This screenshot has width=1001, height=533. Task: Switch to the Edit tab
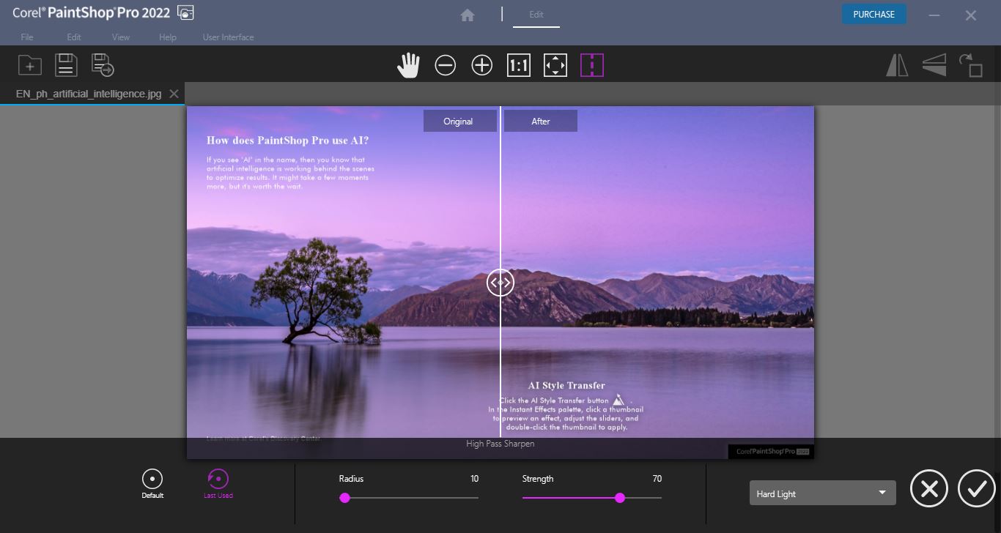click(536, 15)
